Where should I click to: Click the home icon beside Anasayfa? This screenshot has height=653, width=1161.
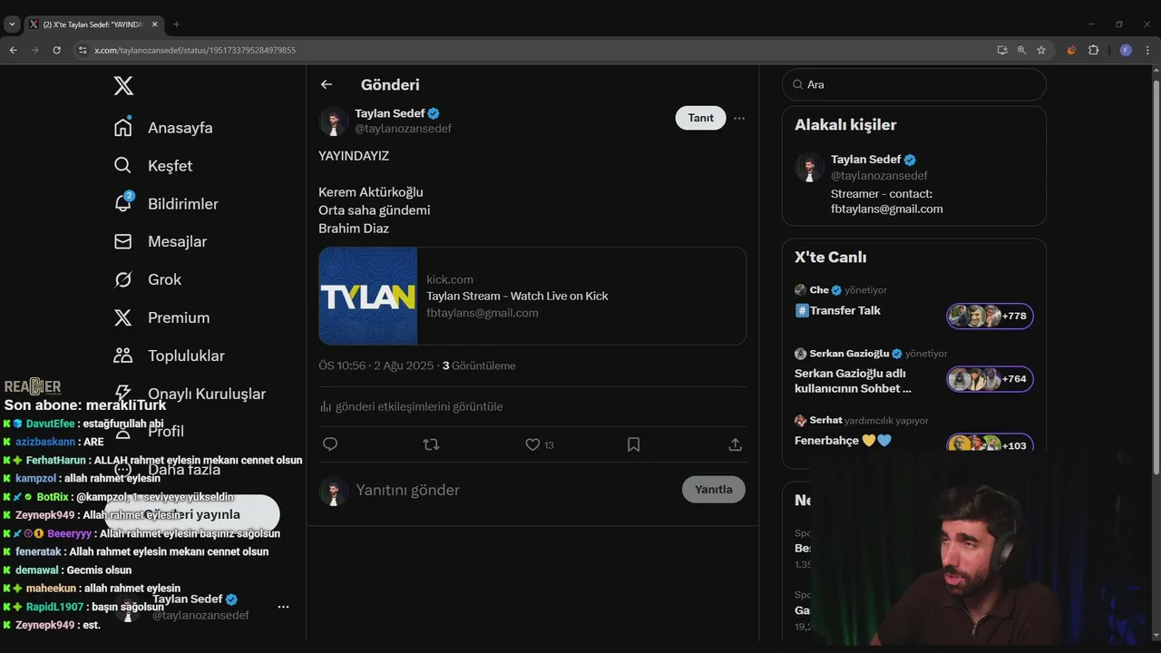(x=123, y=128)
